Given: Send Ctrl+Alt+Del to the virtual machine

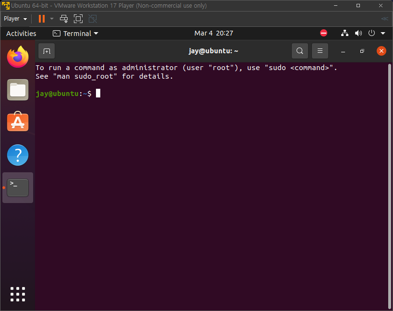Looking at the screenshot, I should (63, 19).
